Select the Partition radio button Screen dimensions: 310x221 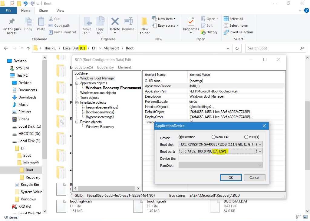[181, 137]
